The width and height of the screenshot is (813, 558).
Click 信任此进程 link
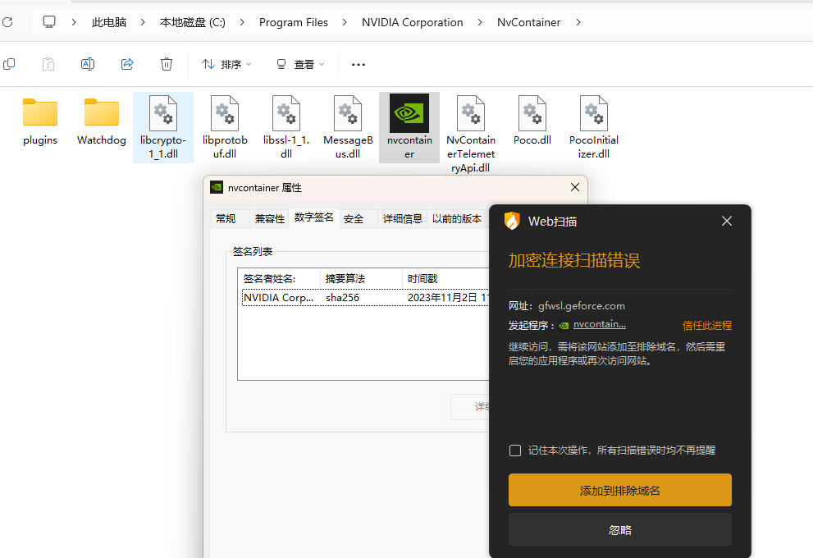(706, 326)
